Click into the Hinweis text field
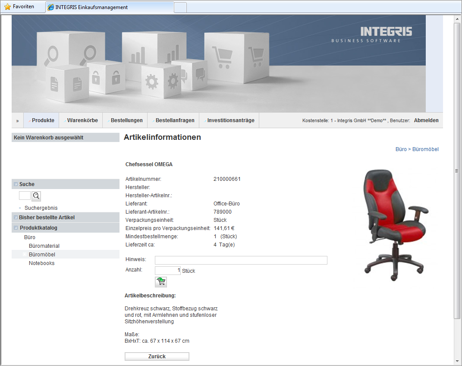The width and height of the screenshot is (462, 366). coord(241,260)
